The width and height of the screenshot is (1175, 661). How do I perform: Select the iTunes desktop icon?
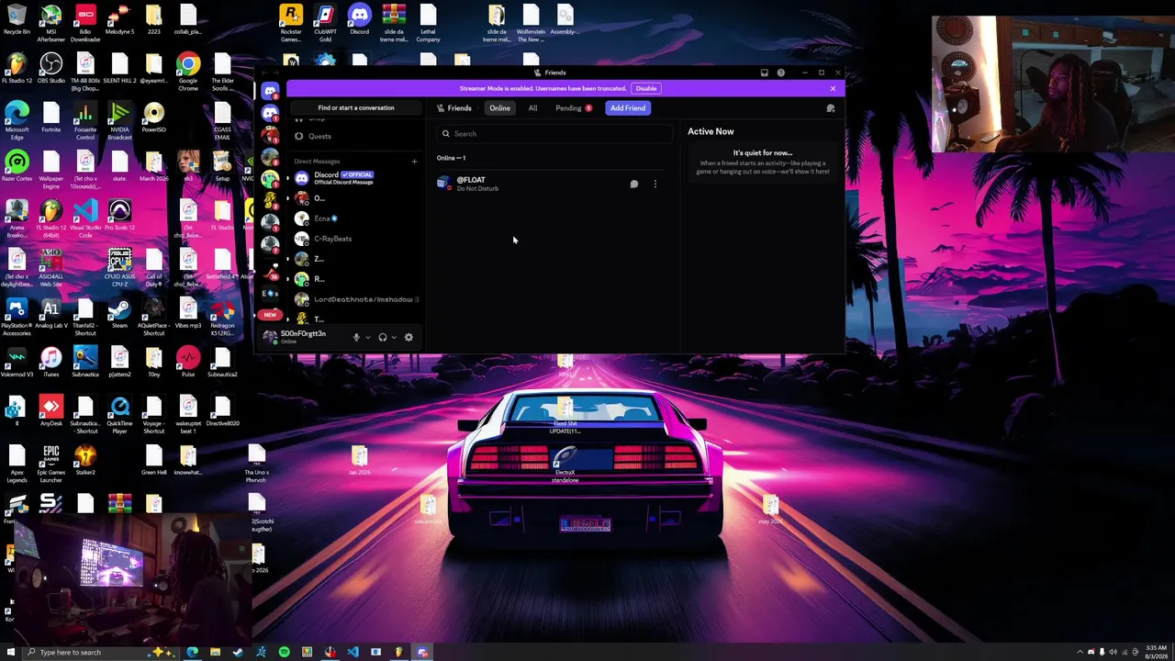[x=51, y=363]
